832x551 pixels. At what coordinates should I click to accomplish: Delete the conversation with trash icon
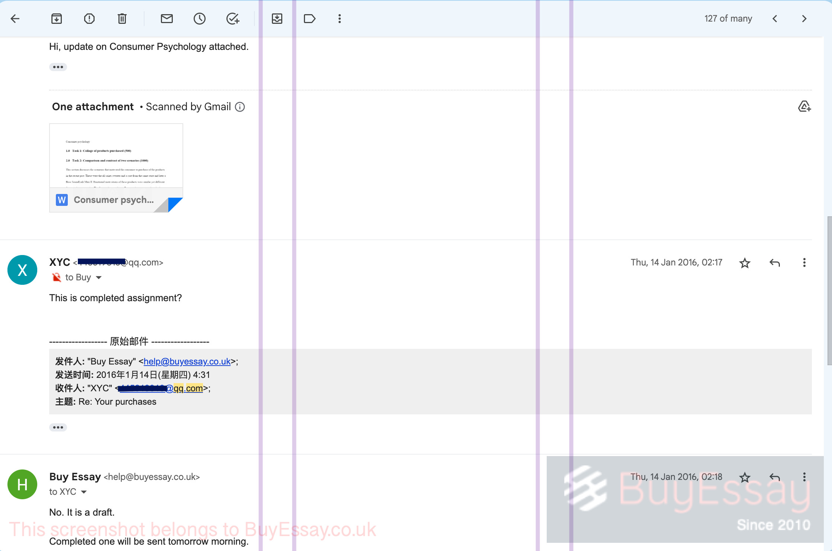click(122, 19)
